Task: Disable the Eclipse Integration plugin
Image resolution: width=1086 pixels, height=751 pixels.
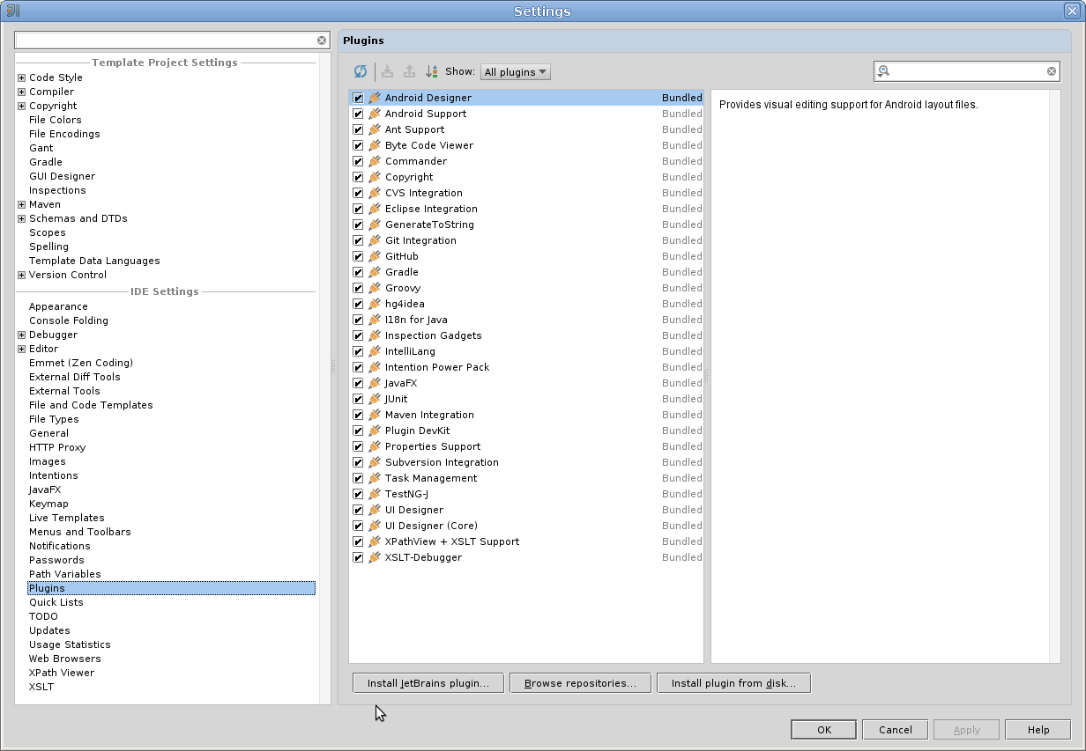Action: coord(358,209)
